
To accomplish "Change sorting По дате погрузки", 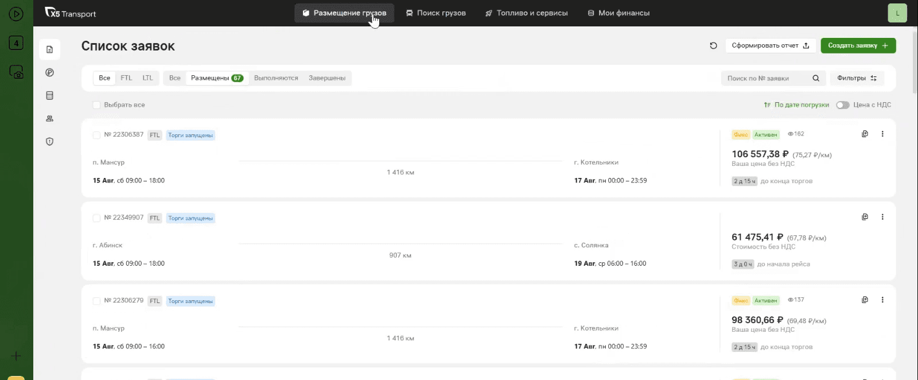I will point(796,105).
